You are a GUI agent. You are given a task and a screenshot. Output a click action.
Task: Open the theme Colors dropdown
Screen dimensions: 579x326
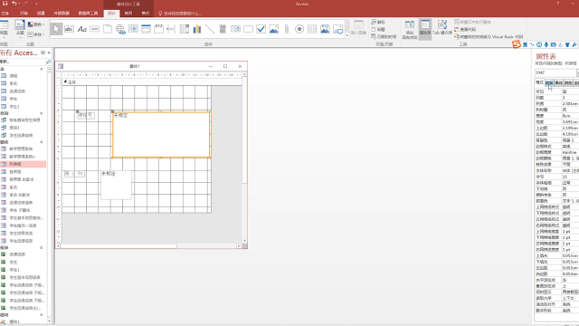point(36,24)
